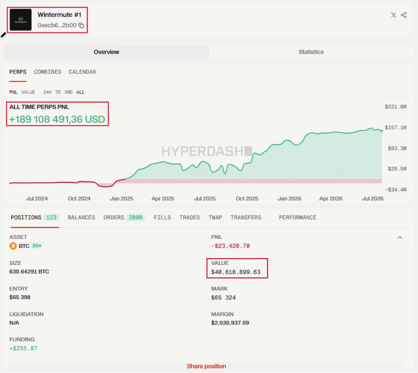
Task: Set chart range to ALL
Action: click(x=80, y=92)
